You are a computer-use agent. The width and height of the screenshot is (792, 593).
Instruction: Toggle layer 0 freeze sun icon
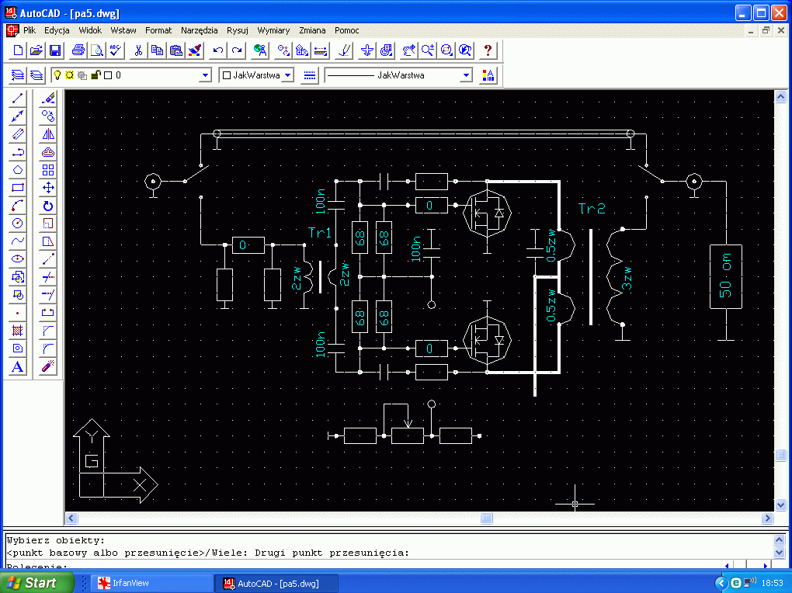coord(69,75)
